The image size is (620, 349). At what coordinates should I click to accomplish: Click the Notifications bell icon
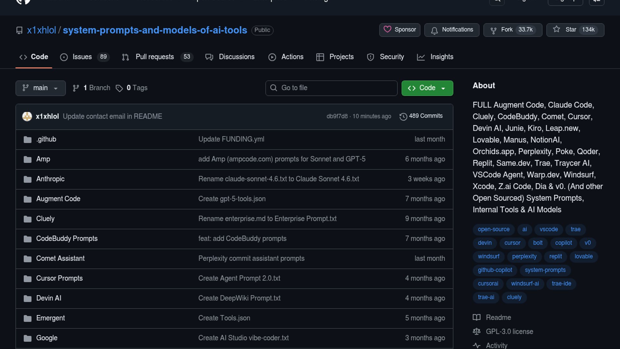tap(434, 30)
